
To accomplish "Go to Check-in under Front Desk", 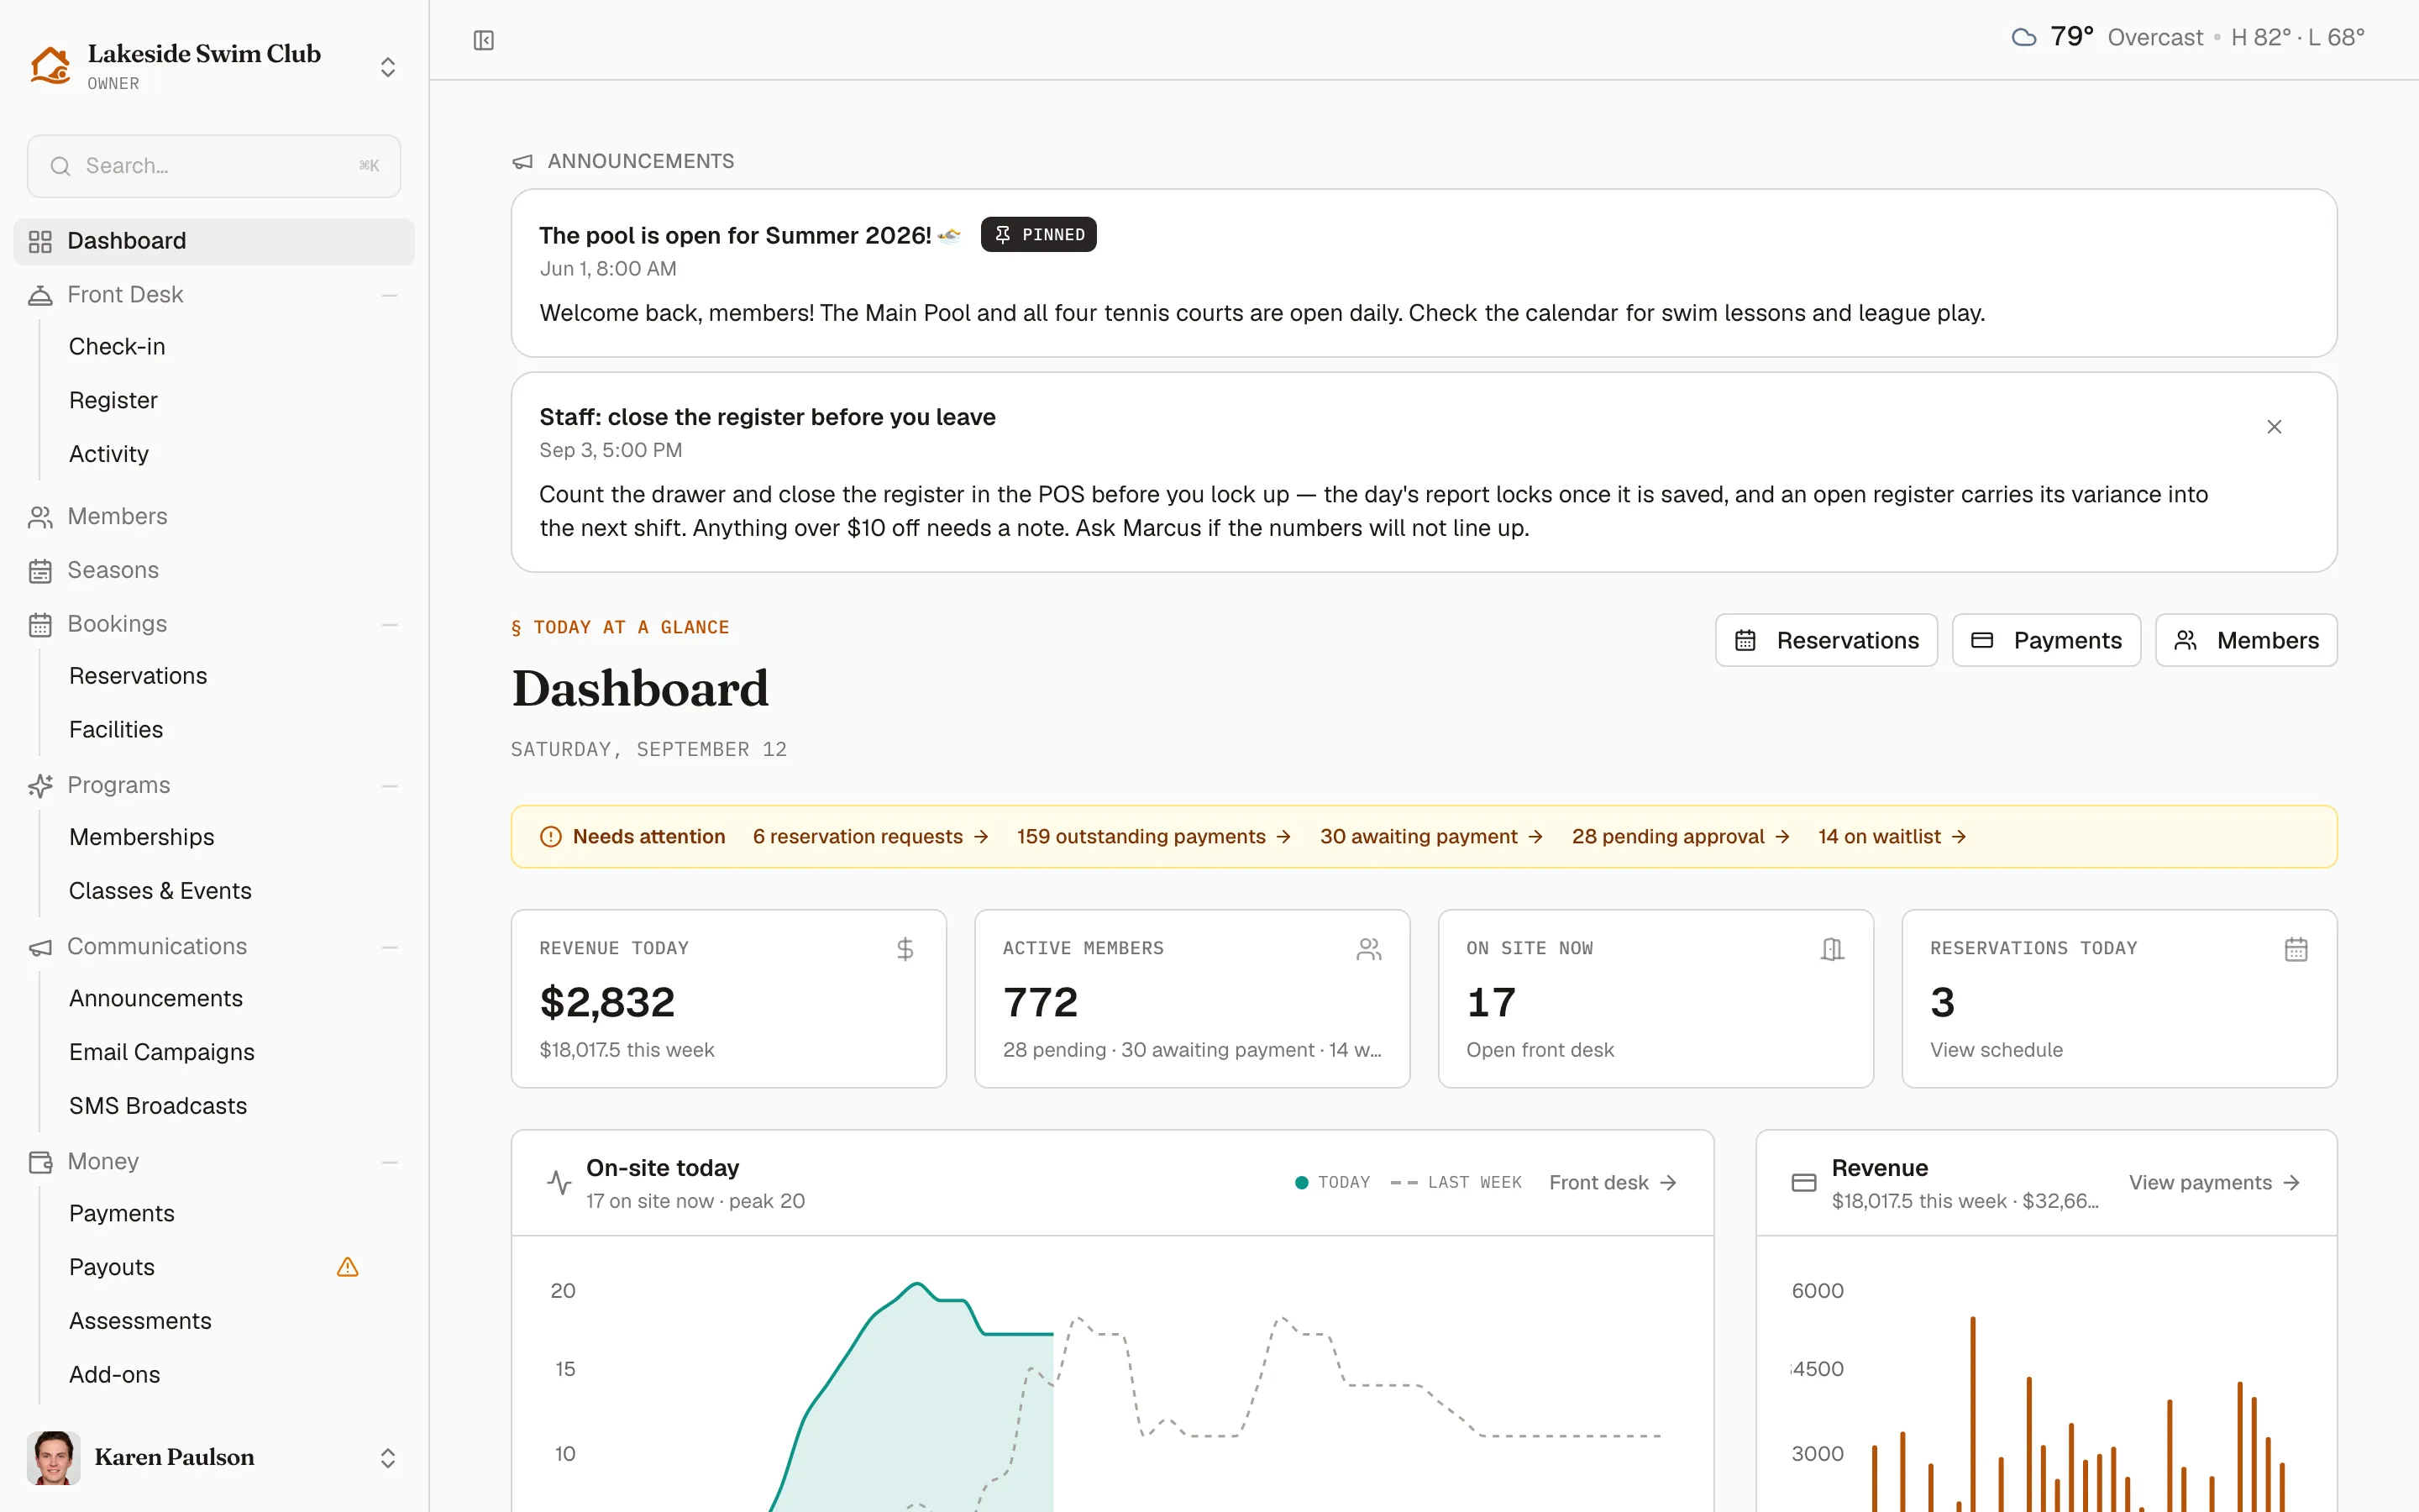I will pyautogui.click(x=117, y=347).
